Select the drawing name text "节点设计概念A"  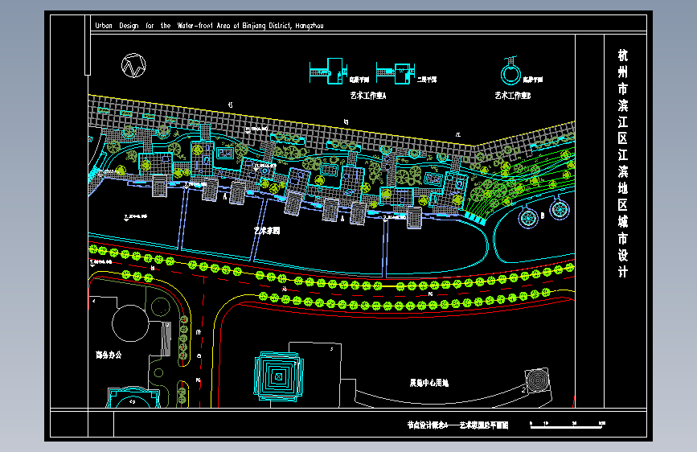(x=427, y=425)
